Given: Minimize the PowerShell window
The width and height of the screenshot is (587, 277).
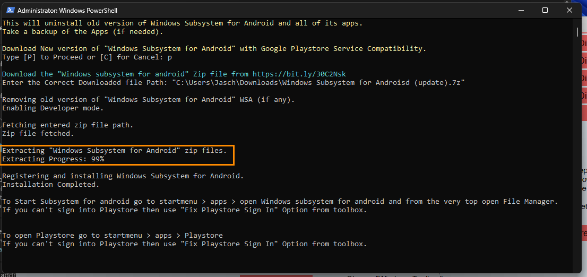Looking at the screenshot, I should (521, 10).
